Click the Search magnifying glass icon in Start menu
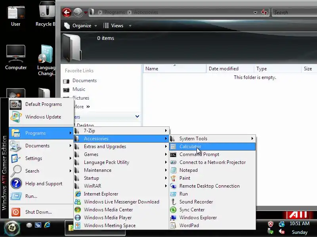317x237 pixels. (16, 171)
